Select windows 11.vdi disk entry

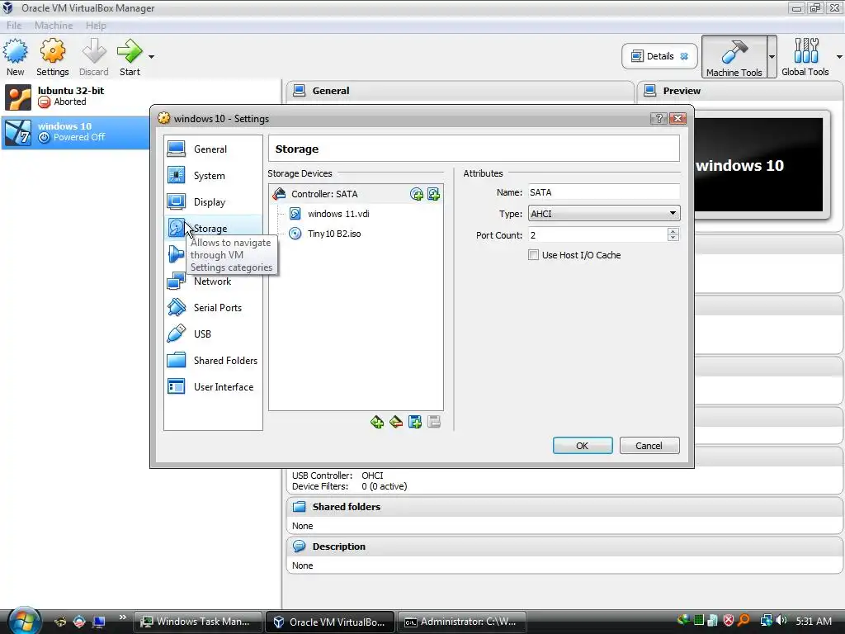point(338,214)
